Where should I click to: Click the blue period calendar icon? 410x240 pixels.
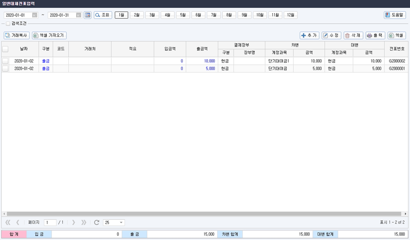(87, 15)
